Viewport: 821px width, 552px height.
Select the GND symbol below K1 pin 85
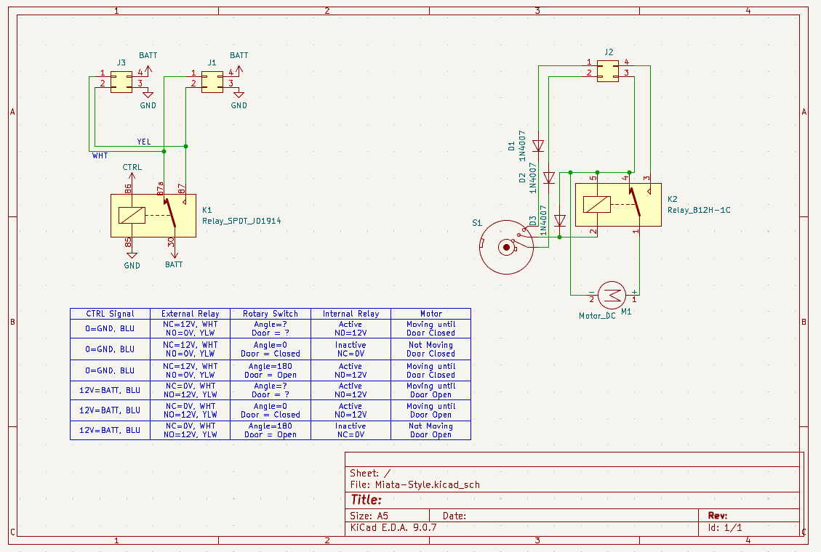(132, 256)
